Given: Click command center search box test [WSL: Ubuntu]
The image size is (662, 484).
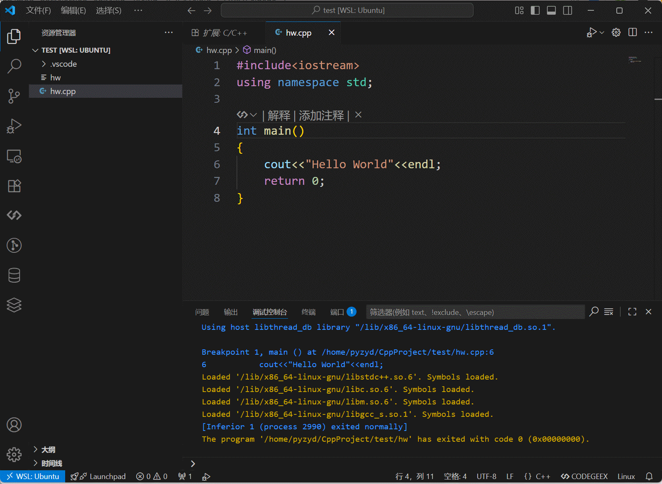Looking at the screenshot, I should point(347,10).
